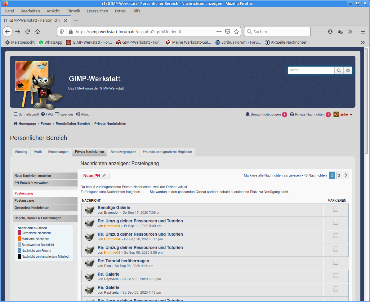This screenshot has width=370, height=302.
Task: Click Zurückgehaltene Nachrichten freigeben link
Action: 113,192
